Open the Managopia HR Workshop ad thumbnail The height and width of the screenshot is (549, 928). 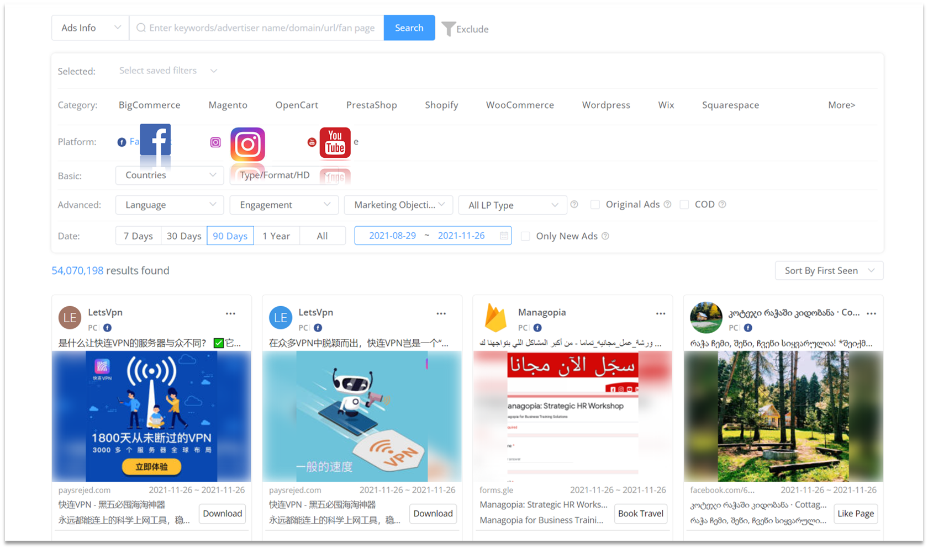tap(573, 417)
